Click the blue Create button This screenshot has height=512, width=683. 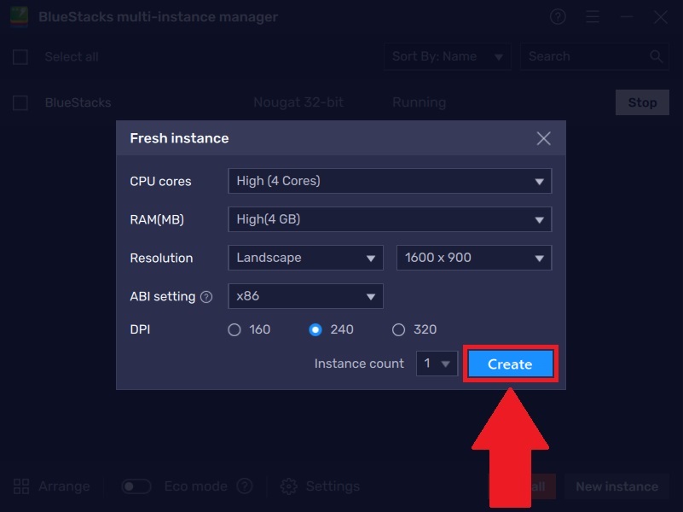(511, 364)
